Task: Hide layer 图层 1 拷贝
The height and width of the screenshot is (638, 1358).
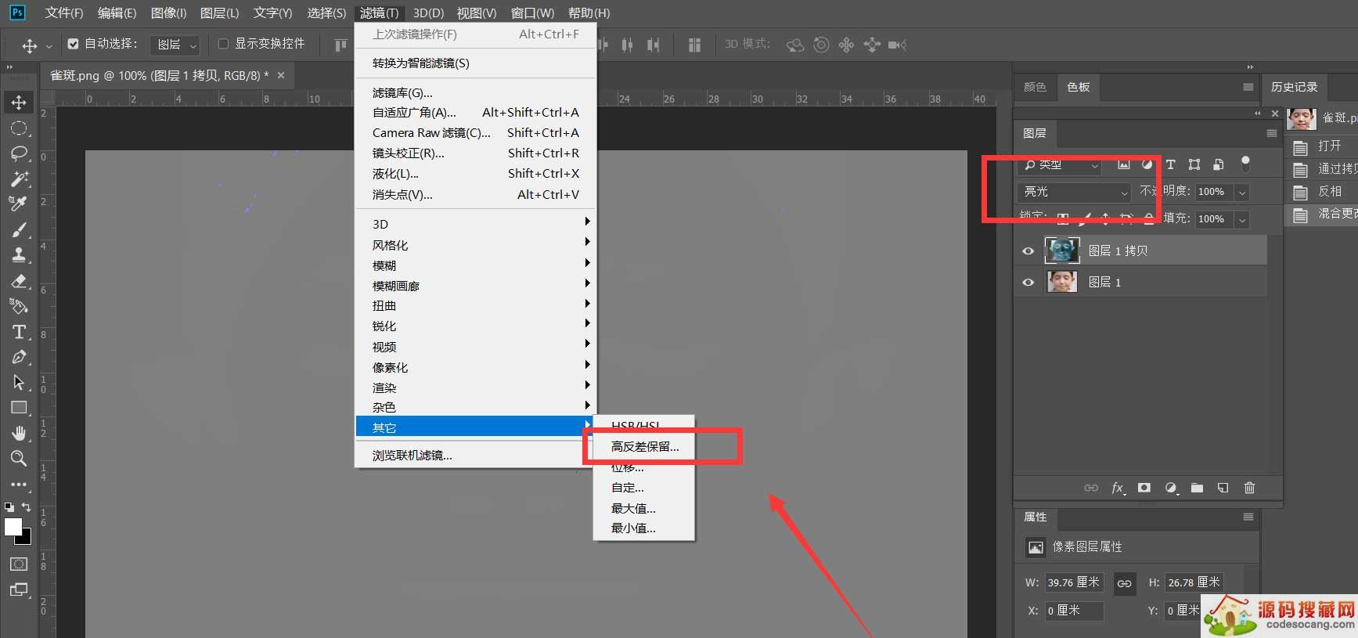Action: click(x=1028, y=251)
